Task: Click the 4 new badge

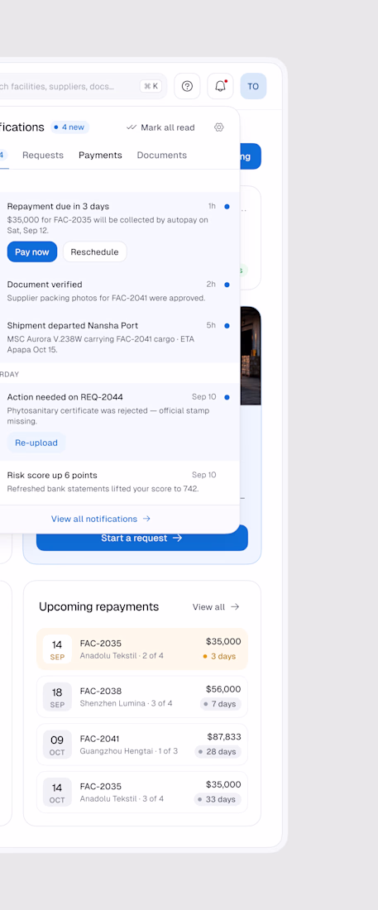Action: pyautogui.click(x=69, y=127)
